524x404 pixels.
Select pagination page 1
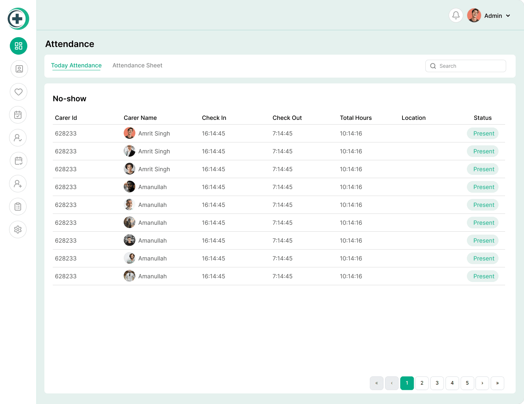click(x=407, y=383)
